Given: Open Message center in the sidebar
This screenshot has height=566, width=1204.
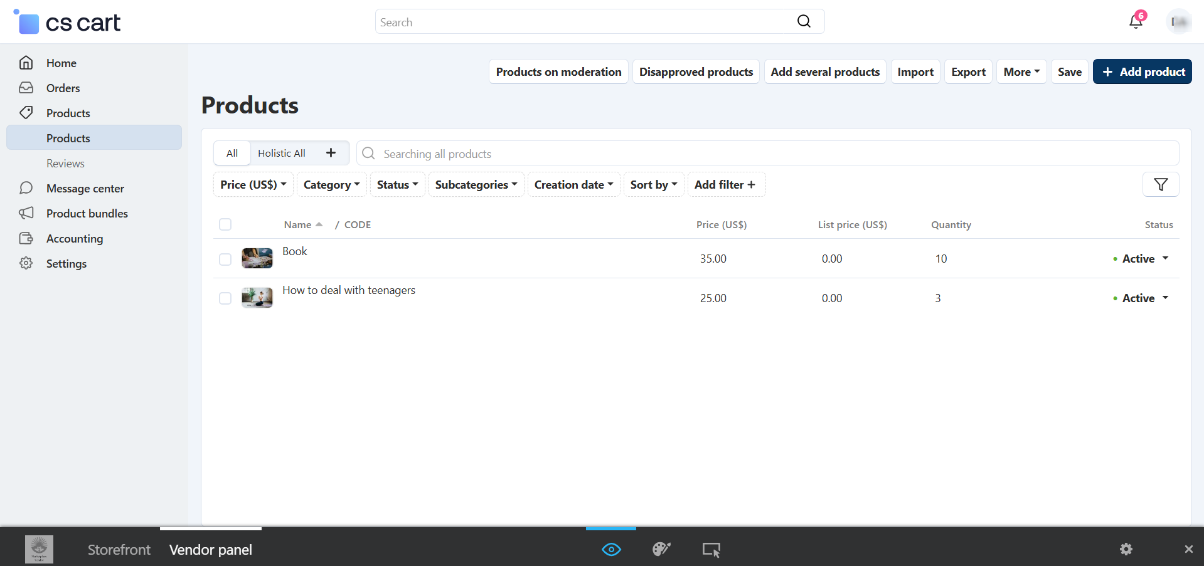Looking at the screenshot, I should pos(85,189).
